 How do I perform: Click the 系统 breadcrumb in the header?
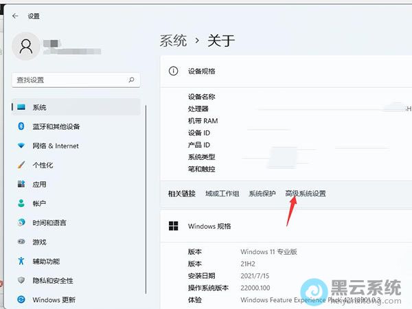(x=173, y=41)
